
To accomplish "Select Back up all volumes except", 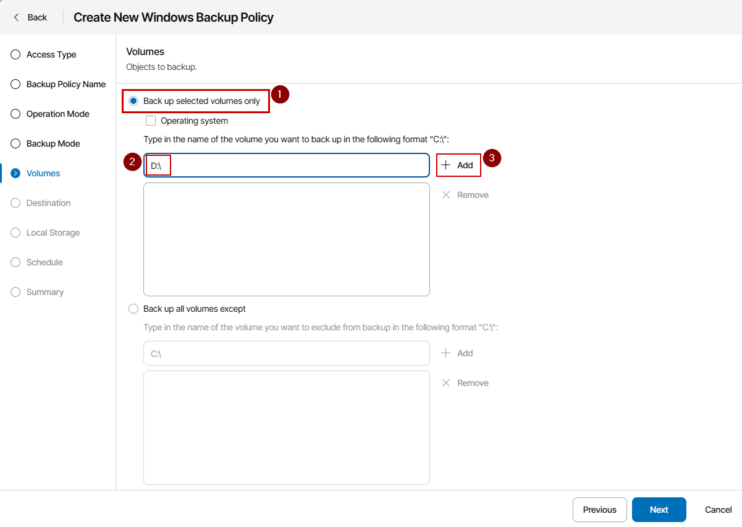I will click(x=133, y=309).
